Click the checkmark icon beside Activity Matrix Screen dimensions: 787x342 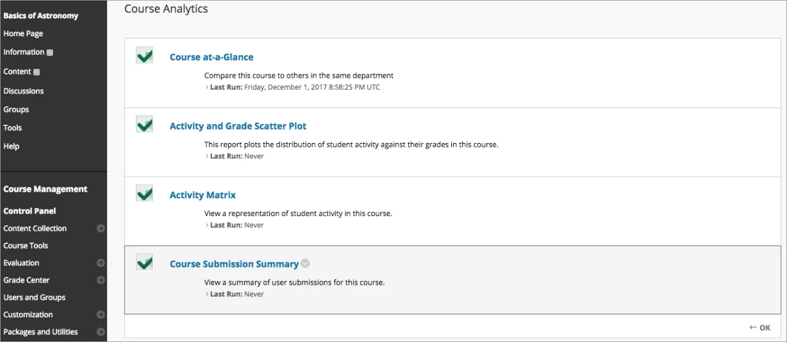[144, 193]
